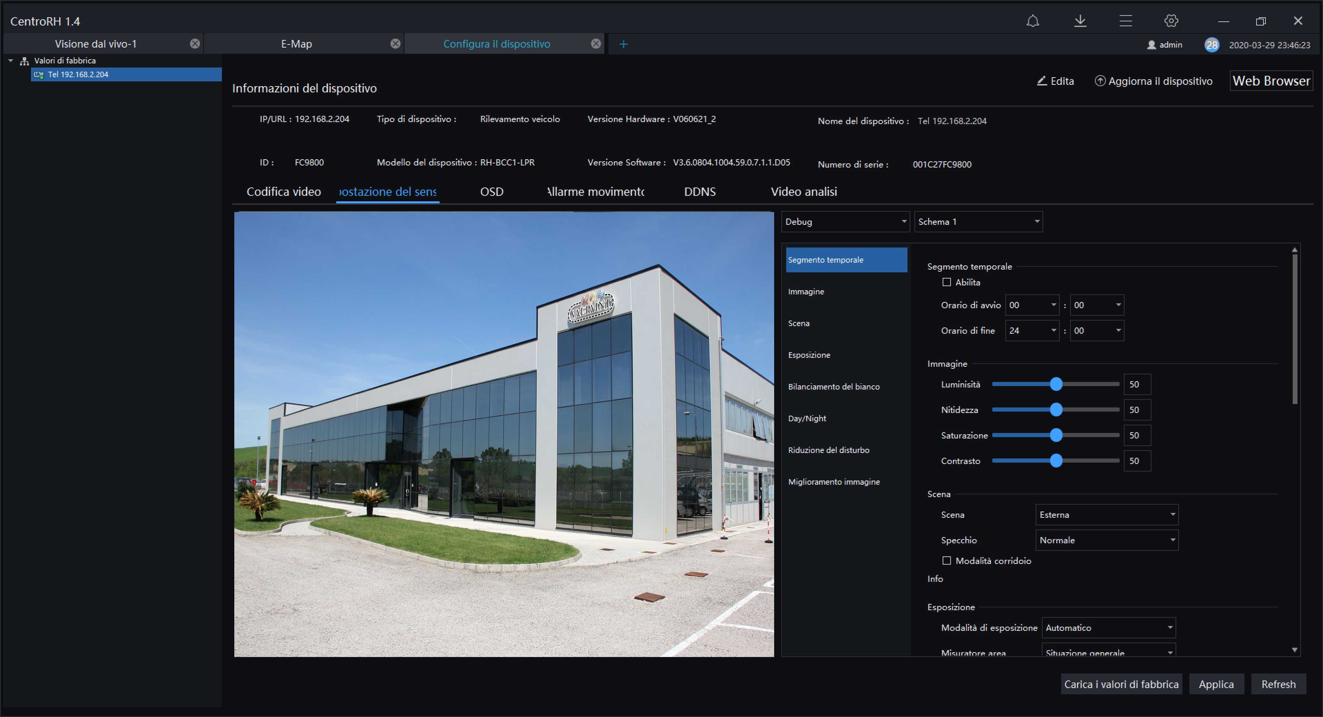Image resolution: width=1323 pixels, height=717 pixels.
Task: Open the settings gear icon
Action: pos(1171,21)
